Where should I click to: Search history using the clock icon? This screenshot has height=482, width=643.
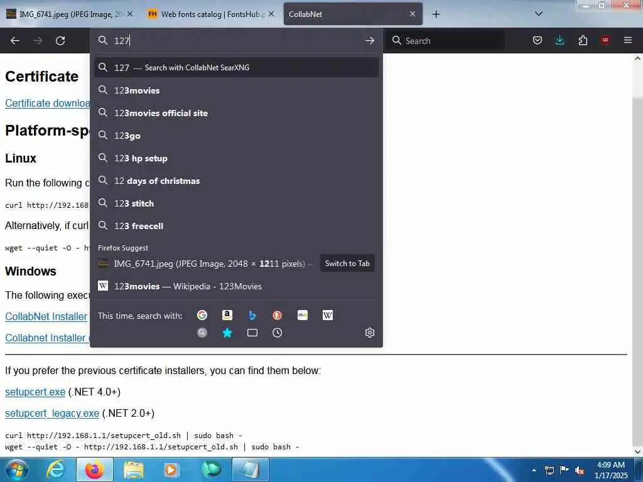[x=277, y=333]
